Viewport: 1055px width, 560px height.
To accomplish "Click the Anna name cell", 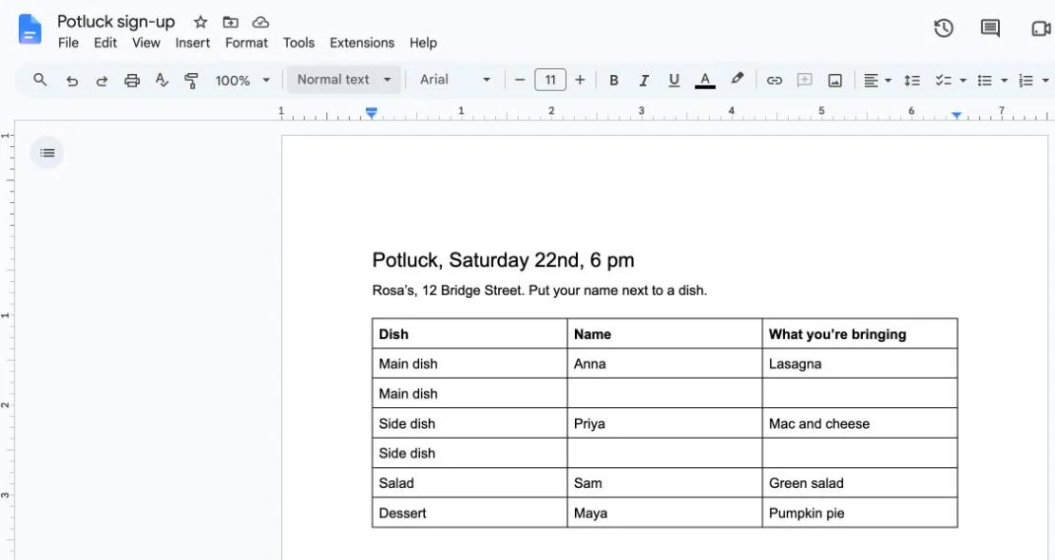I will (x=664, y=363).
